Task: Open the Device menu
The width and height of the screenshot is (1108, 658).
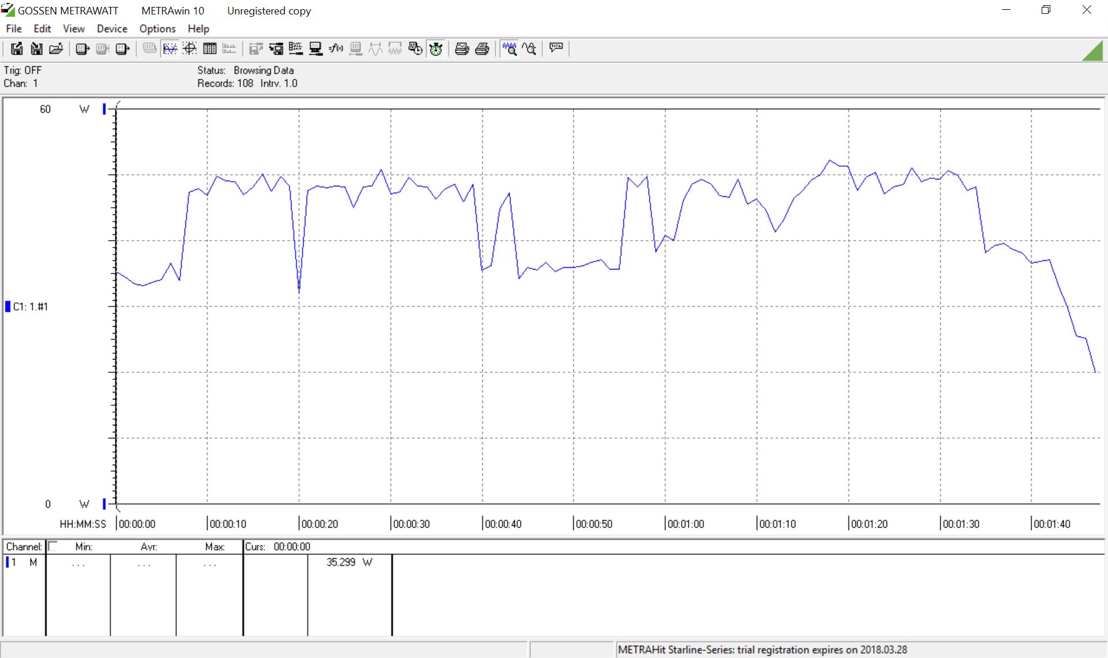Action: (112, 28)
